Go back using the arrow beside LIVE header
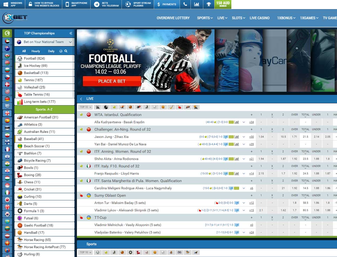The width and height of the screenshot is (337, 257). click(81, 99)
